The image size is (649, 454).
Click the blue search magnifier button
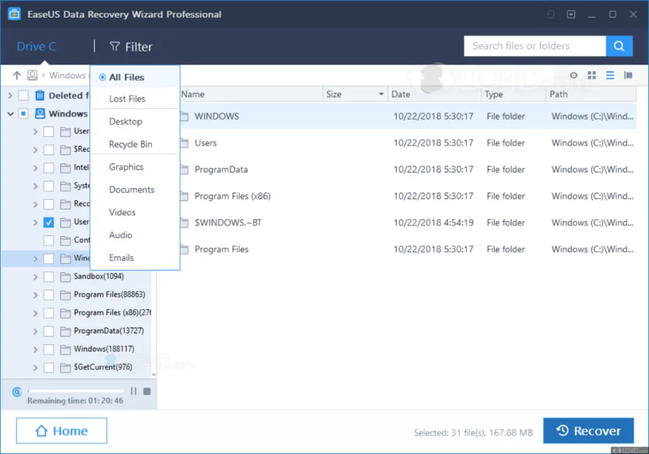pyautogui.click(x=619, y=46)
